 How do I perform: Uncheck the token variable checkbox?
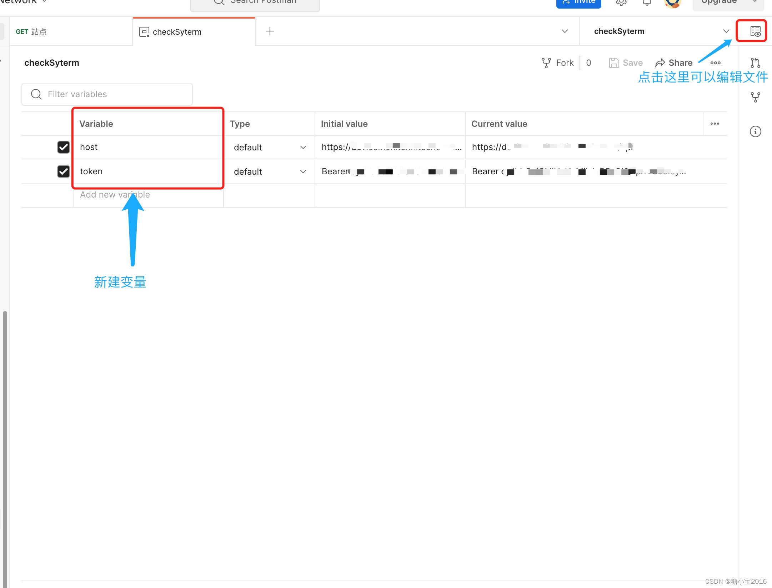64,171
